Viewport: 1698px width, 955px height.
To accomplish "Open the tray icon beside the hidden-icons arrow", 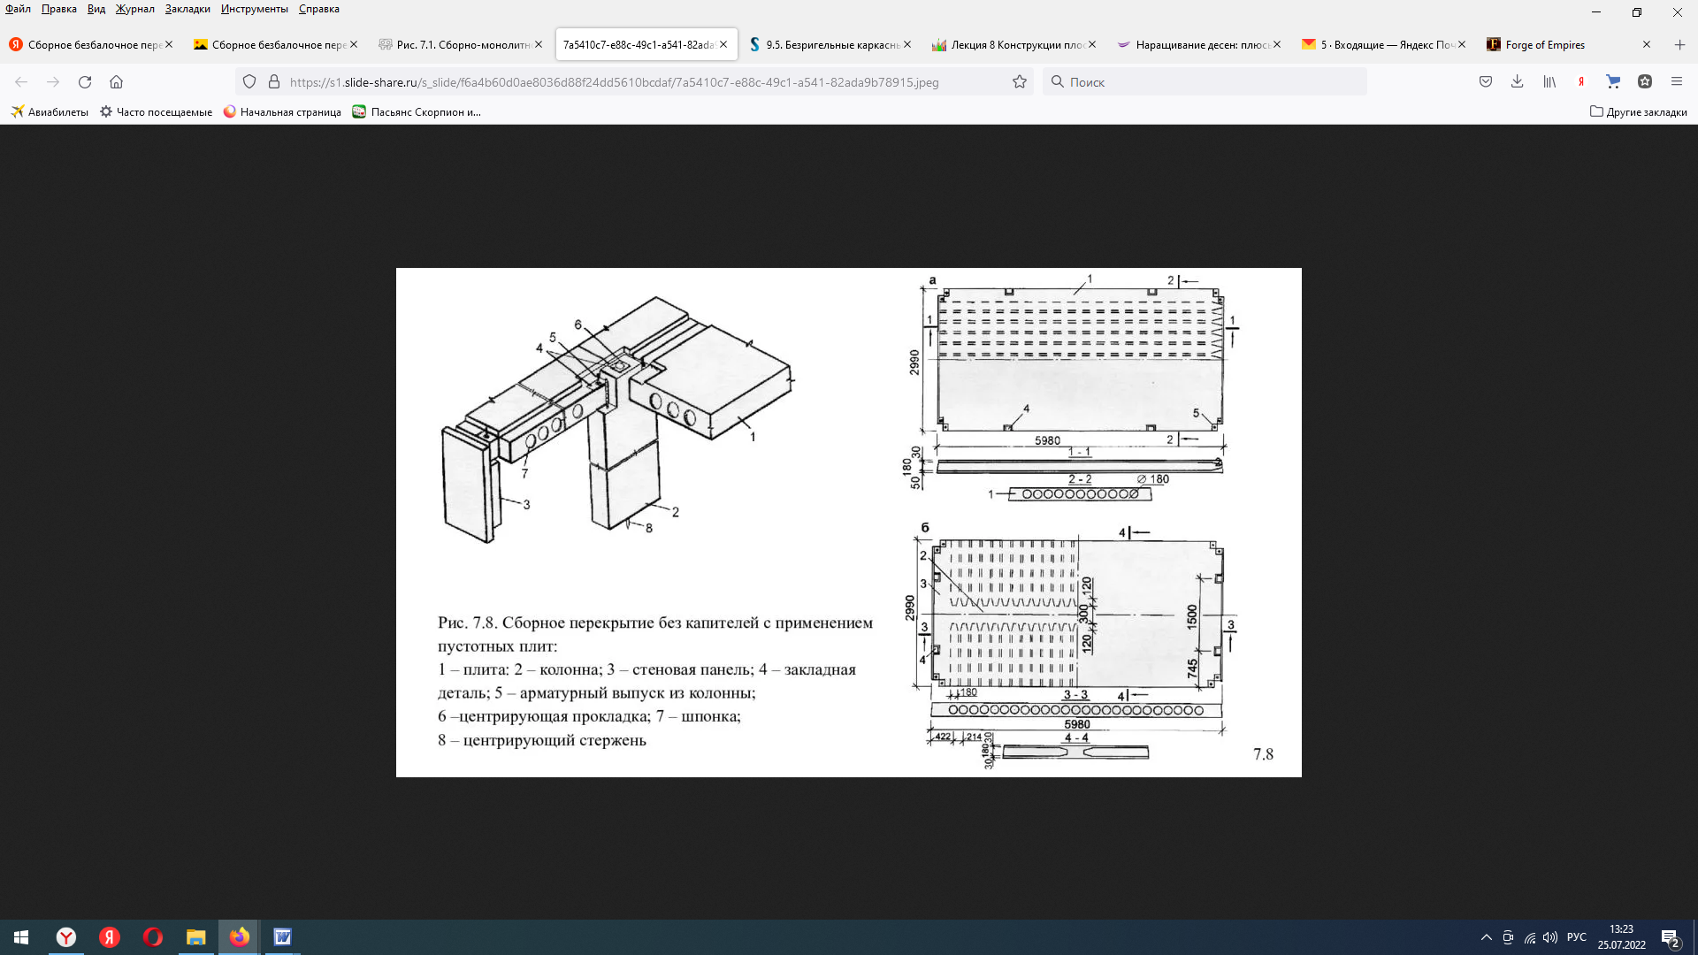I will click(x=1508, y=937).
